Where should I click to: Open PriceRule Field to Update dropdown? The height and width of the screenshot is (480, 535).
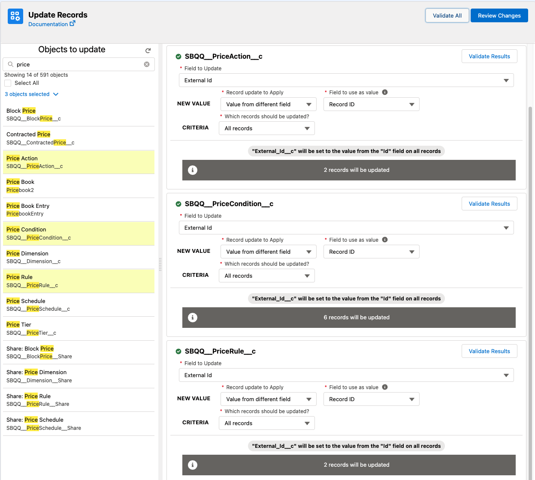(x=346, y=375)
